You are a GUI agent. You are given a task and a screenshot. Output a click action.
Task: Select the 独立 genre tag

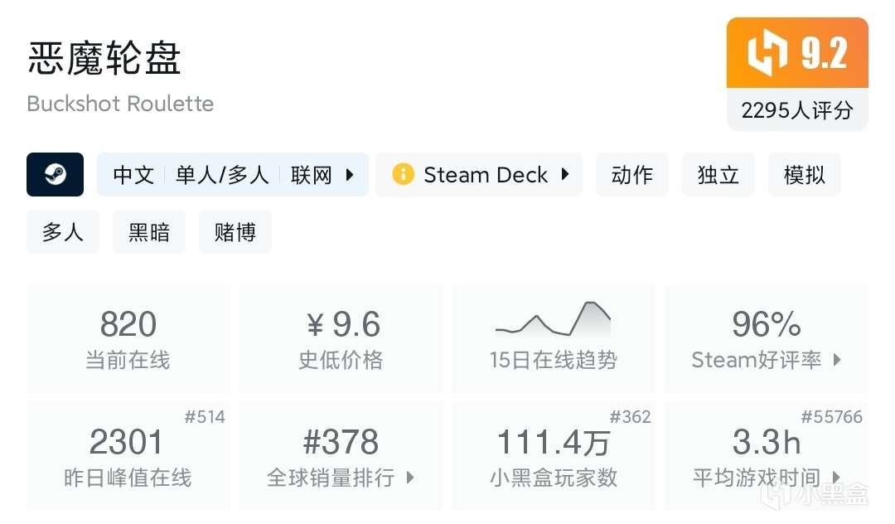click(718, 175)
